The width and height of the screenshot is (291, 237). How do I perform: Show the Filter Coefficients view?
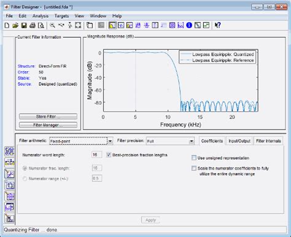click(x=180, y=25)
